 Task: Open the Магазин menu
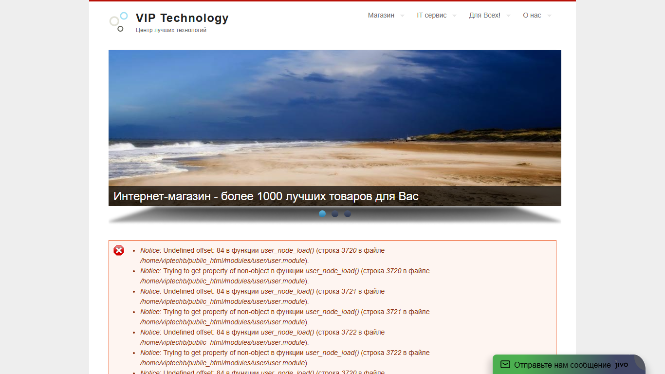tap(381, 15)
